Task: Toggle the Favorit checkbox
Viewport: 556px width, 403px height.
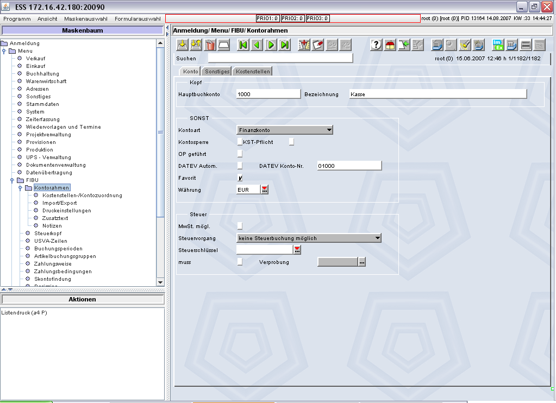Action: (x=240, y=178)
